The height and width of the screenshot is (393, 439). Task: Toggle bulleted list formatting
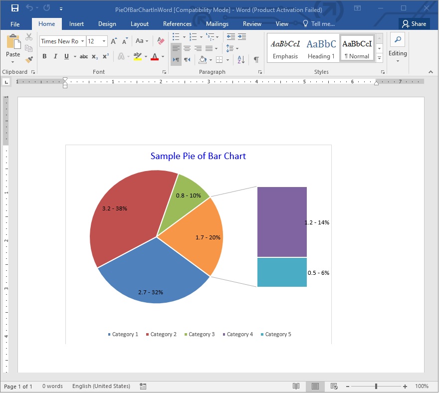click(x=176, y=36)
